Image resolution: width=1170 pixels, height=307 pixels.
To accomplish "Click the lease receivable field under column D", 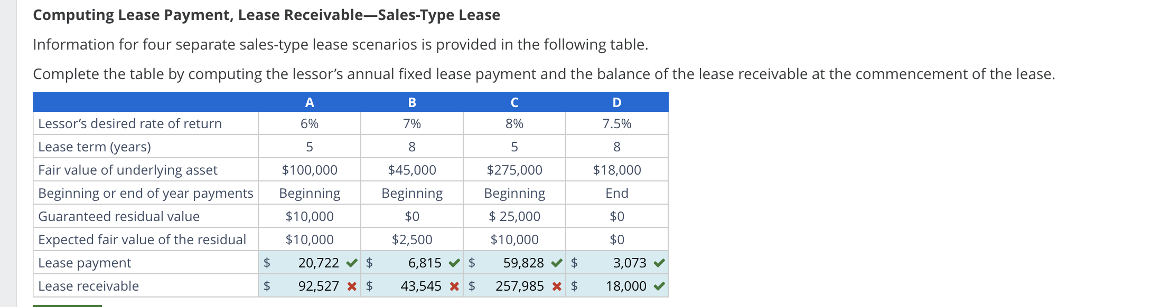I will [x=623, y=286].
